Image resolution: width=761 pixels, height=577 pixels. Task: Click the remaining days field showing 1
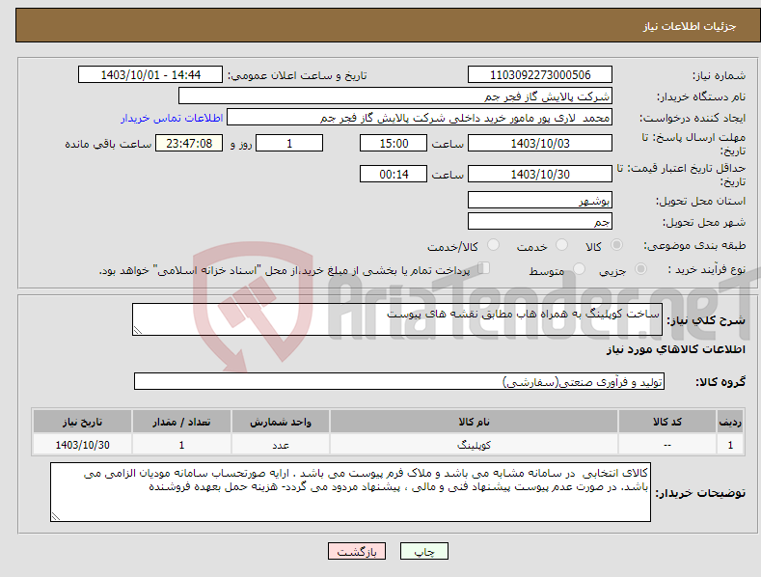tap(289, 143)
